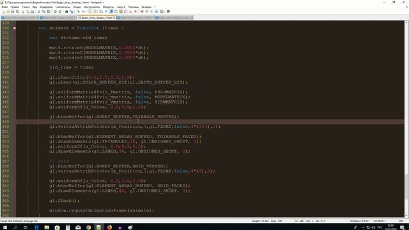This screenshot has height=230, width=409.
Task: Start macro recording with red dot
Action: click(142, 11)
